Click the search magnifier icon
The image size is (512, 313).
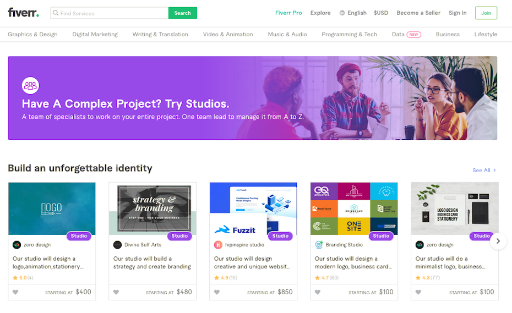[56, 13]
